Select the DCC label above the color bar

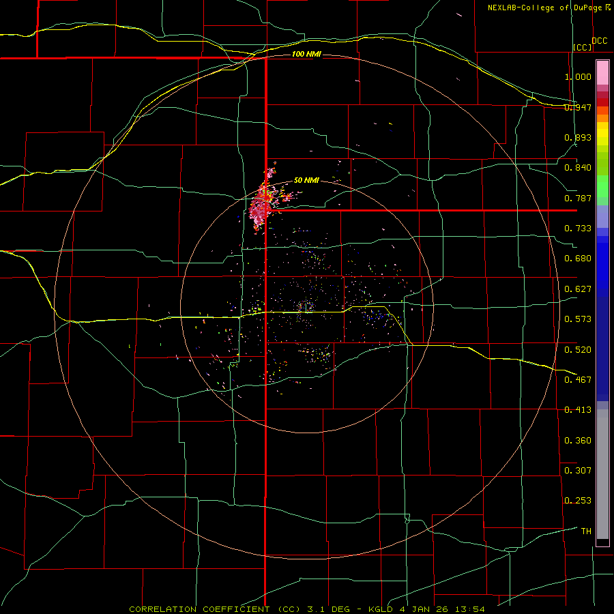click(x=600, y=40)
